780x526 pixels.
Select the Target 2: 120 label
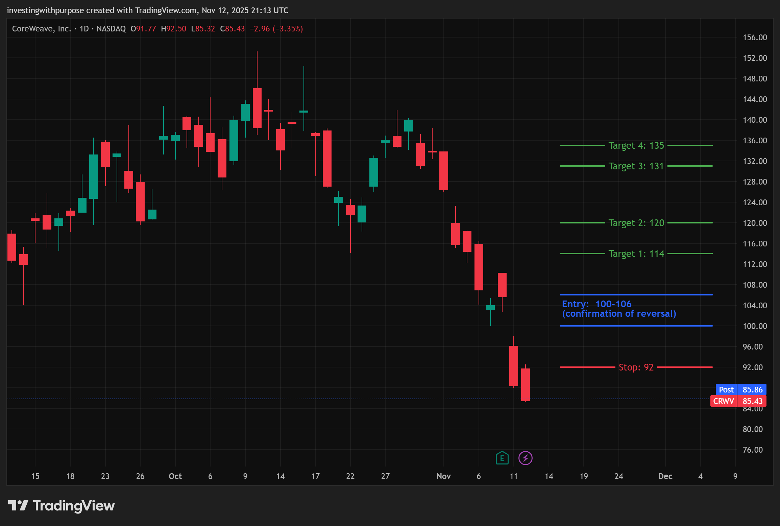[636, 223]
